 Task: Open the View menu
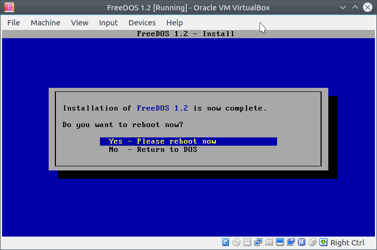80,23
